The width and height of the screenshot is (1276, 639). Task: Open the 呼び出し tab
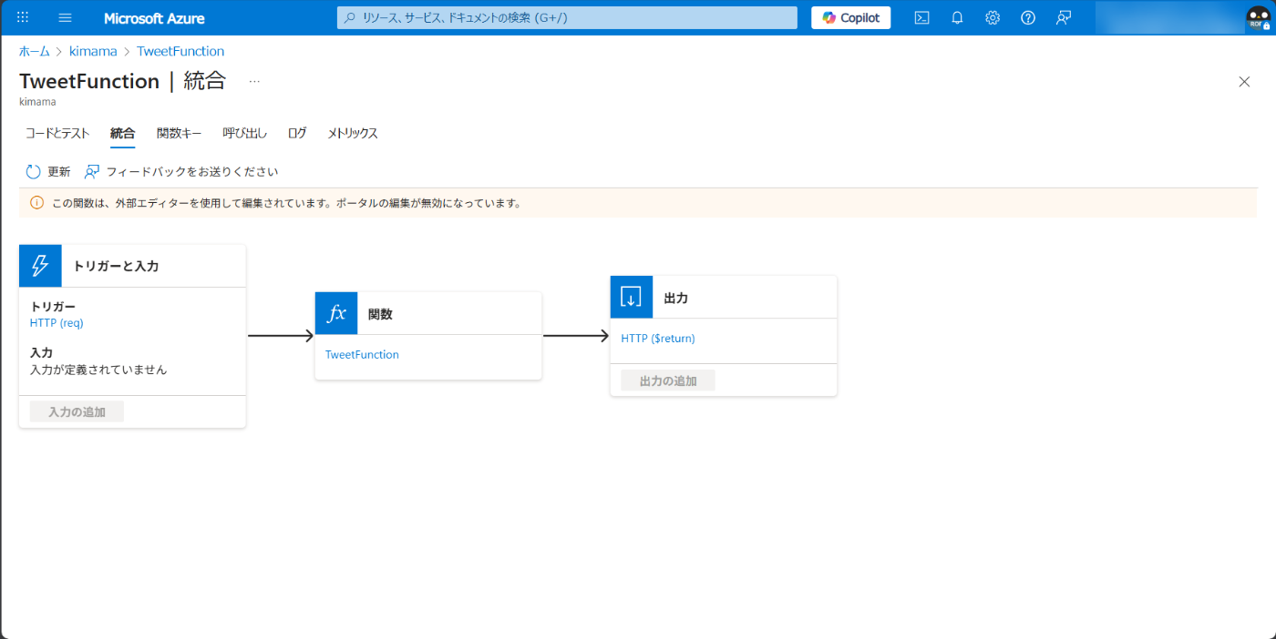[x=245, y=133]
